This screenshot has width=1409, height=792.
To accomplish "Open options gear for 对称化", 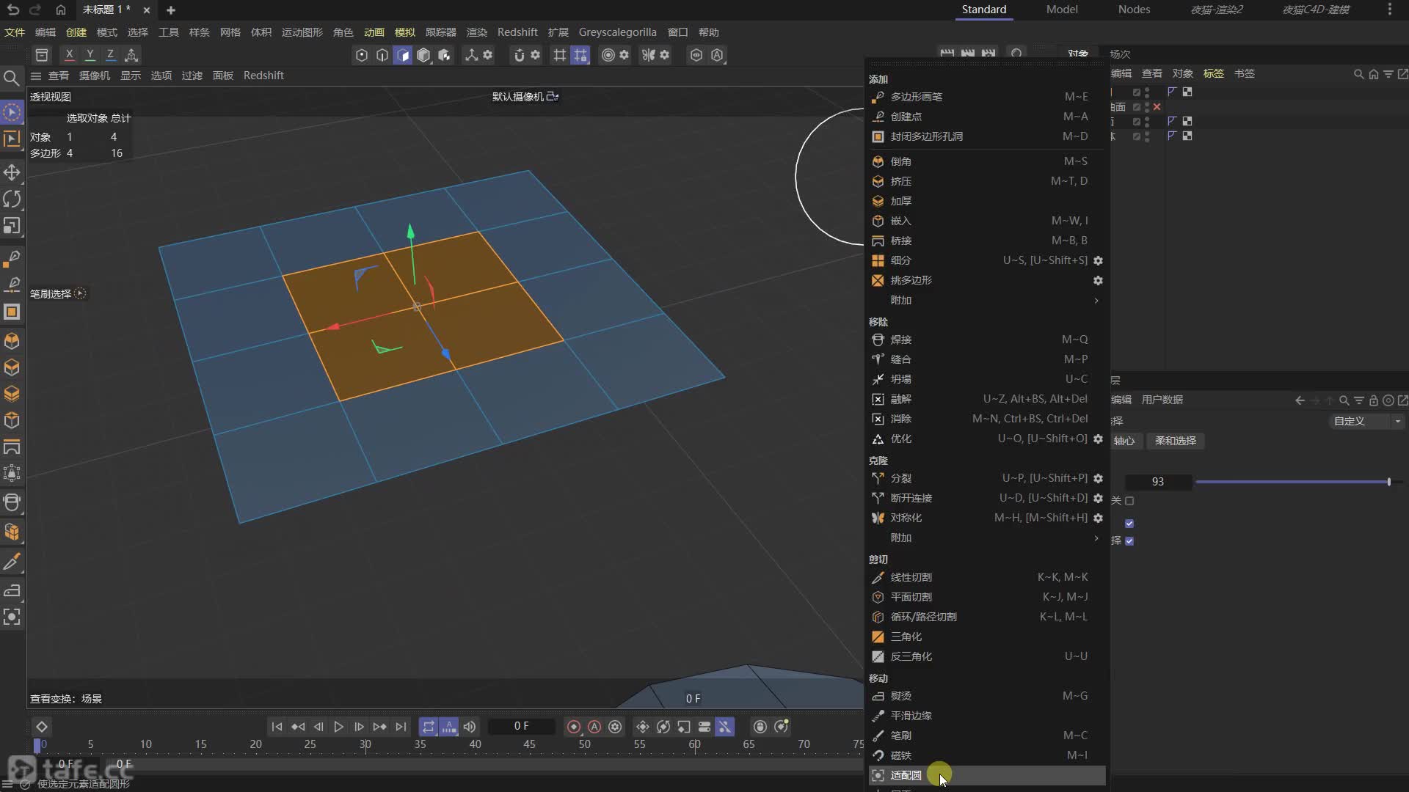I will [1098, 518].
